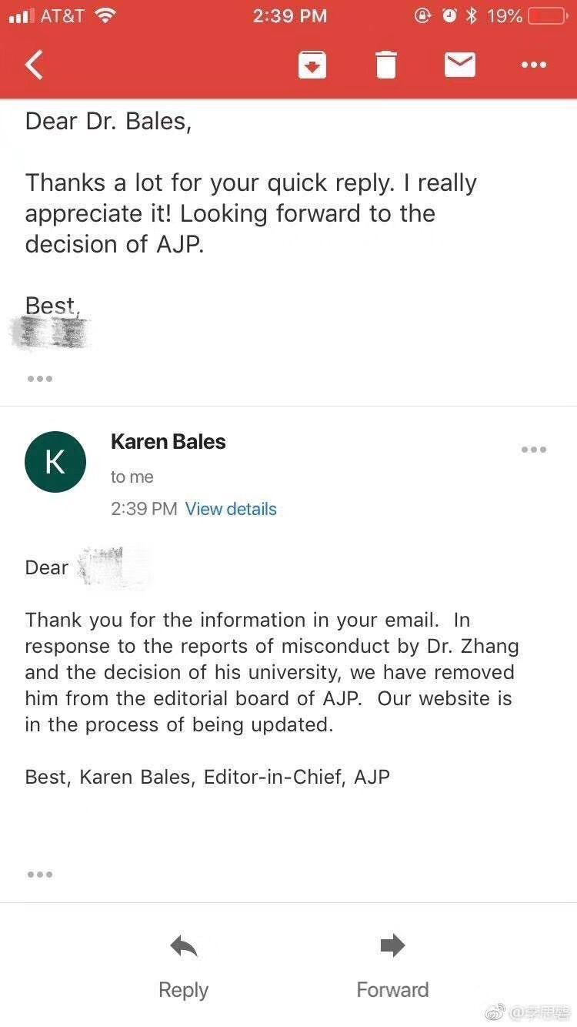Open the top-bar three-dot more menu
The width and height of the screenshot is (577, 1027).
pos(534,65)
